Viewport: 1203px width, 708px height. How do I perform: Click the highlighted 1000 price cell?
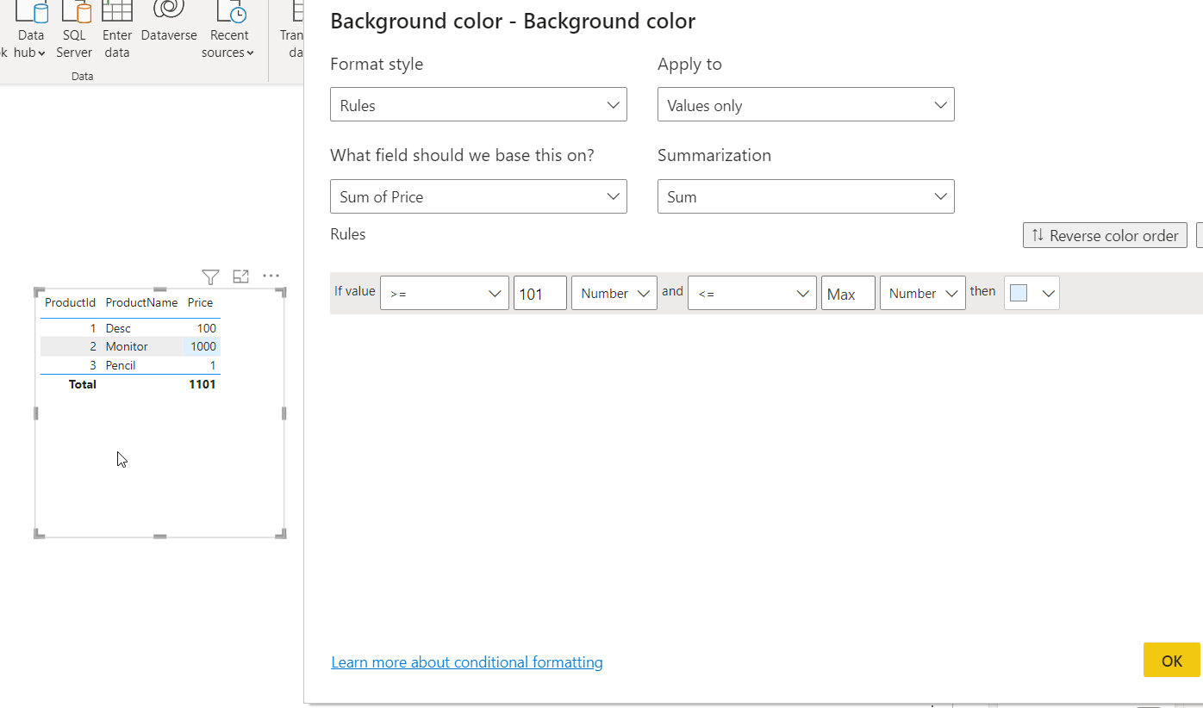[202, 346]
